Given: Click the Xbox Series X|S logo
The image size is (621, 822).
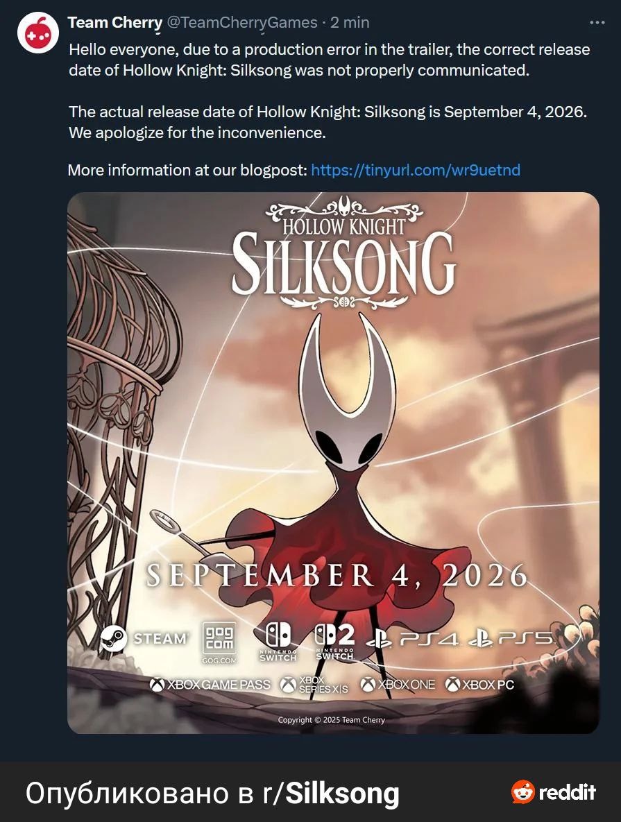Looking at the screenshot, I should [314, 685].
